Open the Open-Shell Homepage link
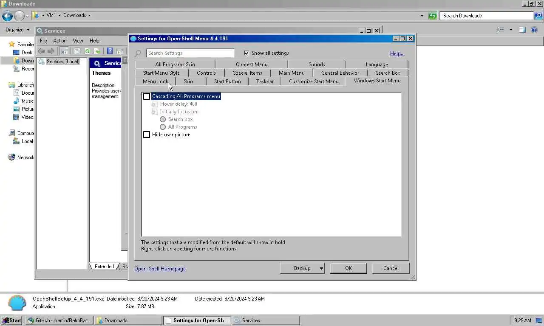Screen dimensions: 544x326 click(x=160, y=269)
